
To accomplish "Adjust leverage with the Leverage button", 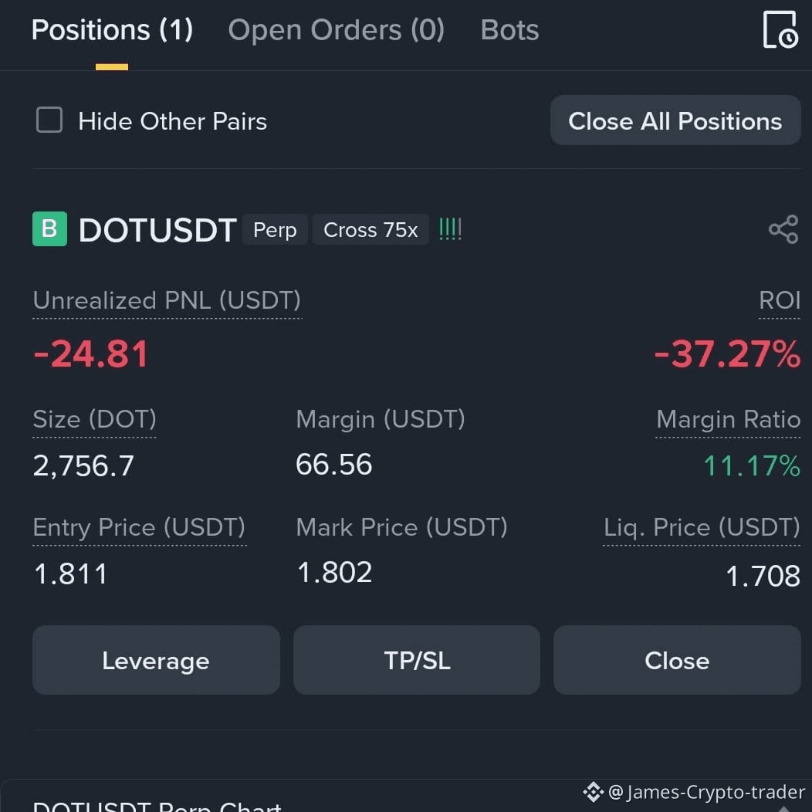I will tap(157, 660).
